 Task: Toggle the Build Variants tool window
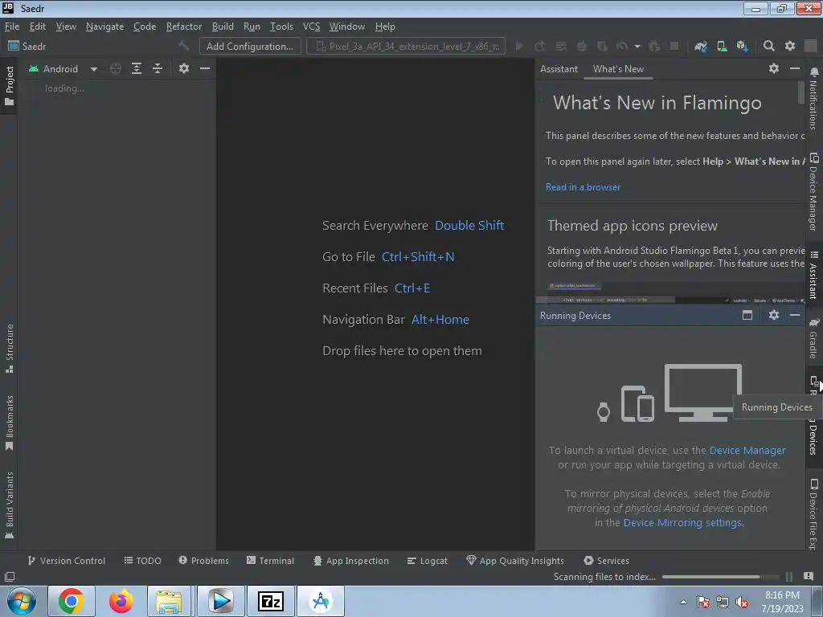tap(9, 505)
